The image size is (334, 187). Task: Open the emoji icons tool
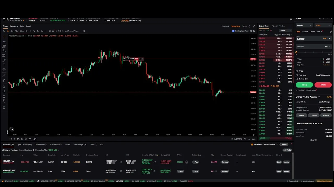[4, 70]
